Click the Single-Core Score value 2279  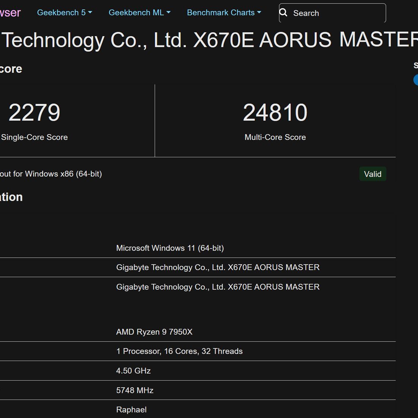click(34, 111)
